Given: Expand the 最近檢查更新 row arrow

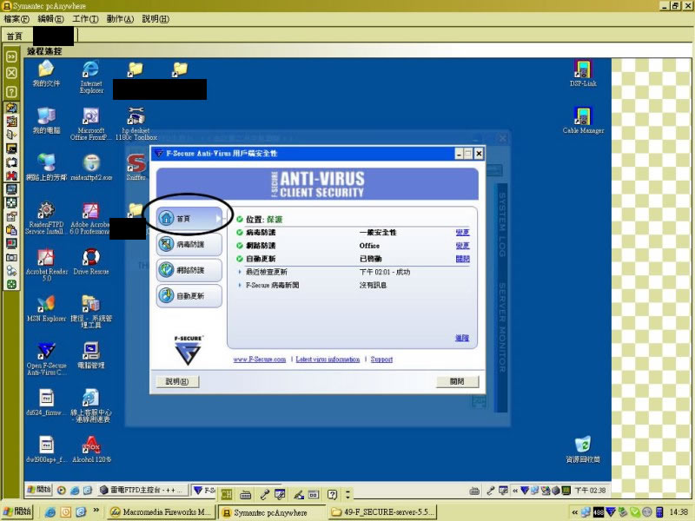Looking at the screenshot, I should click(240, 272).
